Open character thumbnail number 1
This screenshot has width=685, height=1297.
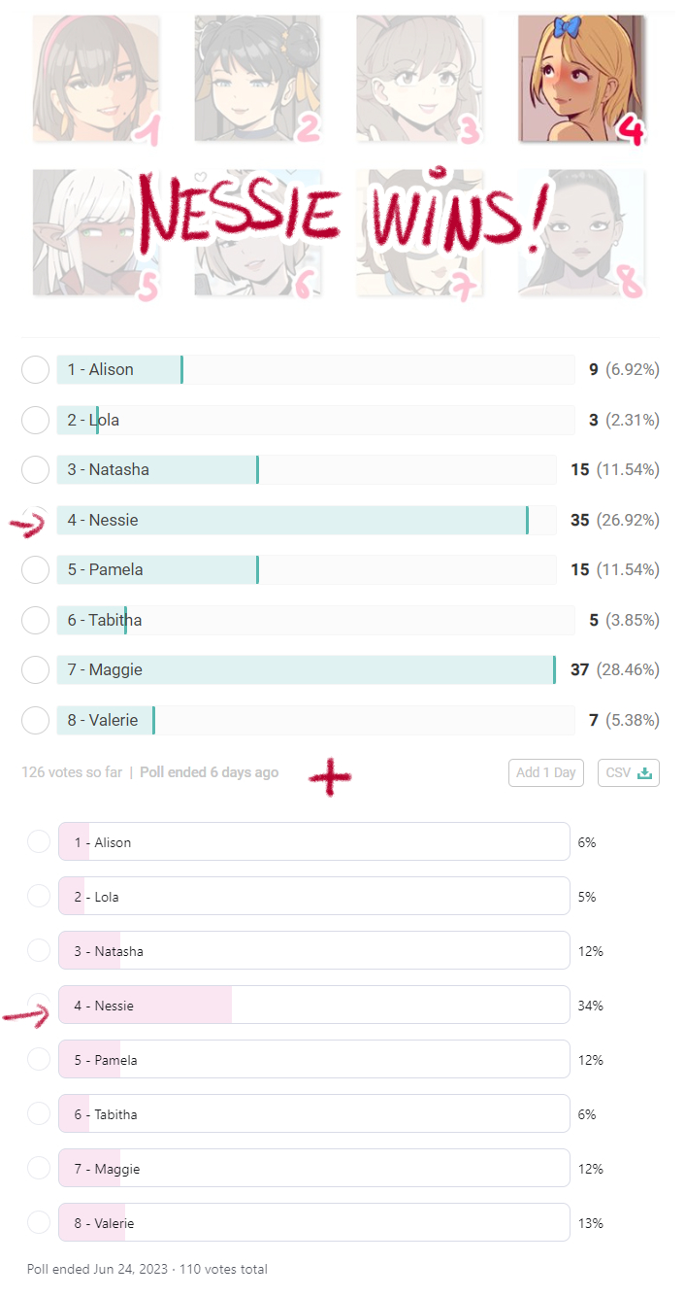96,79
